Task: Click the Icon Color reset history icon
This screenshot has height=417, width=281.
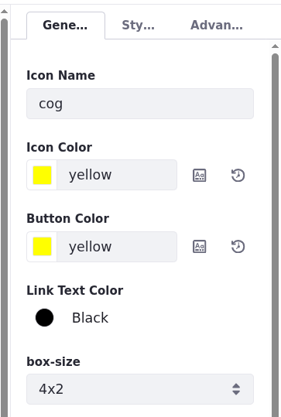Action: [238, 176]
